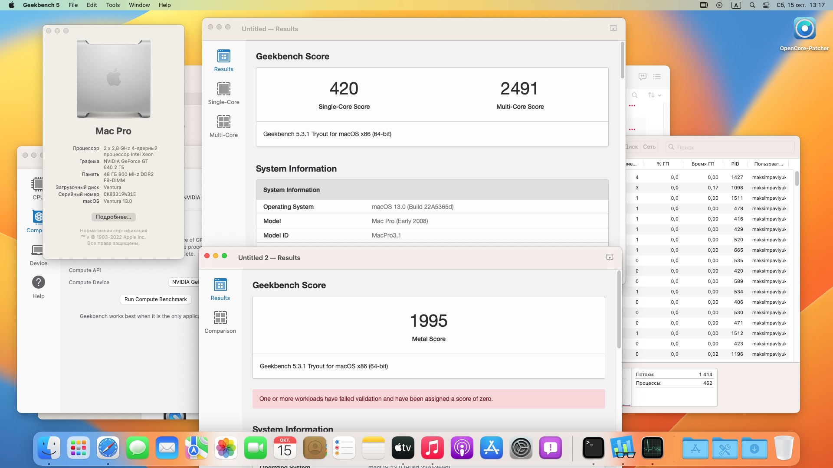Launch Terminal from the Dock
This screenshot has height=468, width=833.
[x=593, y=448]
